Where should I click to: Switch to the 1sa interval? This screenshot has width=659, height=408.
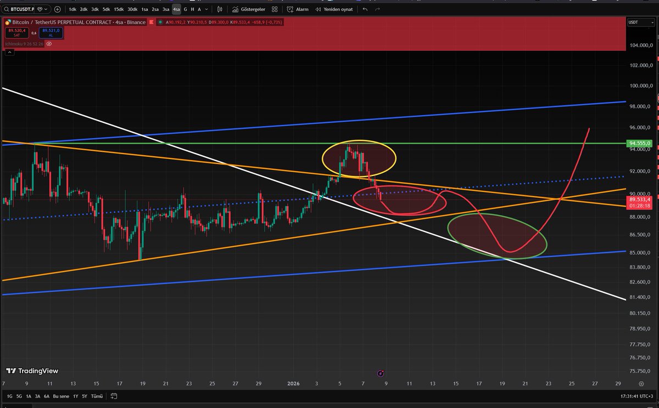144,9
